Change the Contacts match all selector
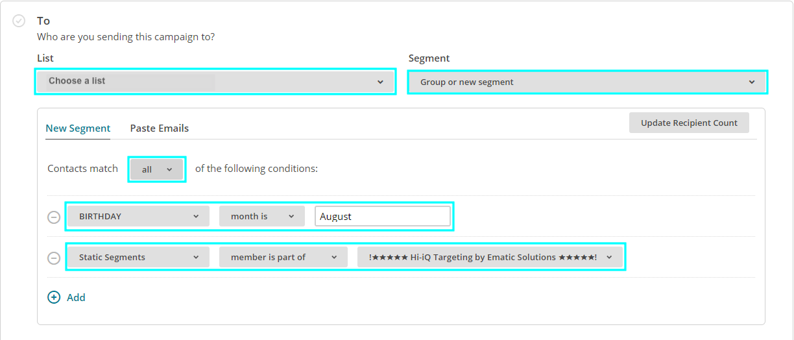794x340 pixels. pos(157,169)
